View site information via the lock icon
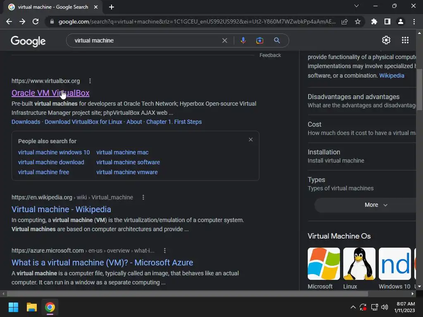This screenshot has height=317, width=423. (x=52, y=21)
